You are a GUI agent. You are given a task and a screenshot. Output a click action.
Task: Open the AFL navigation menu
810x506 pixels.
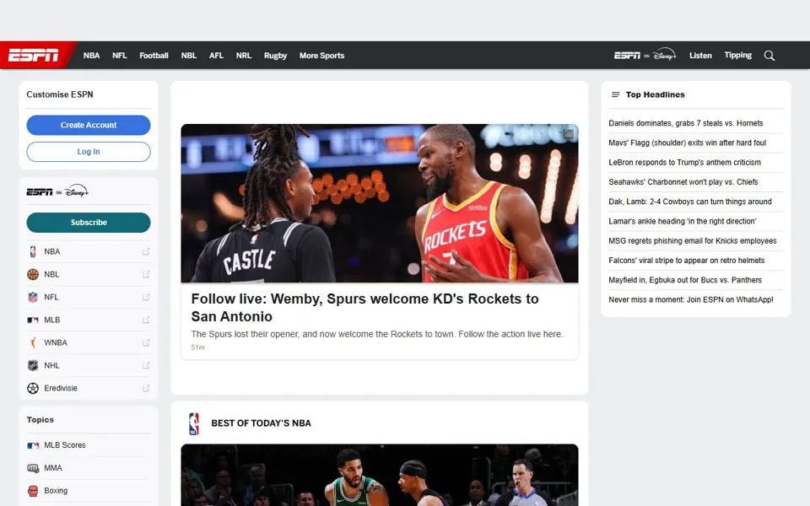coord(216,56)
